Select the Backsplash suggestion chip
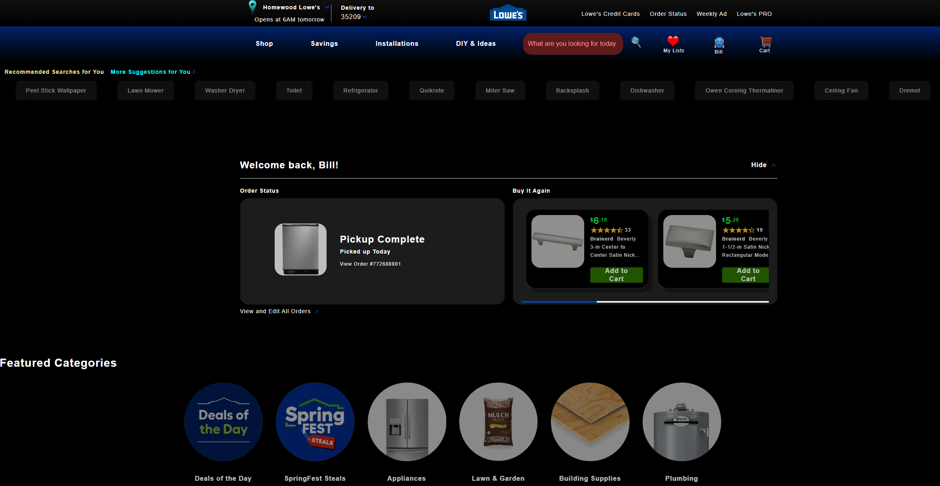 [572, 90]
